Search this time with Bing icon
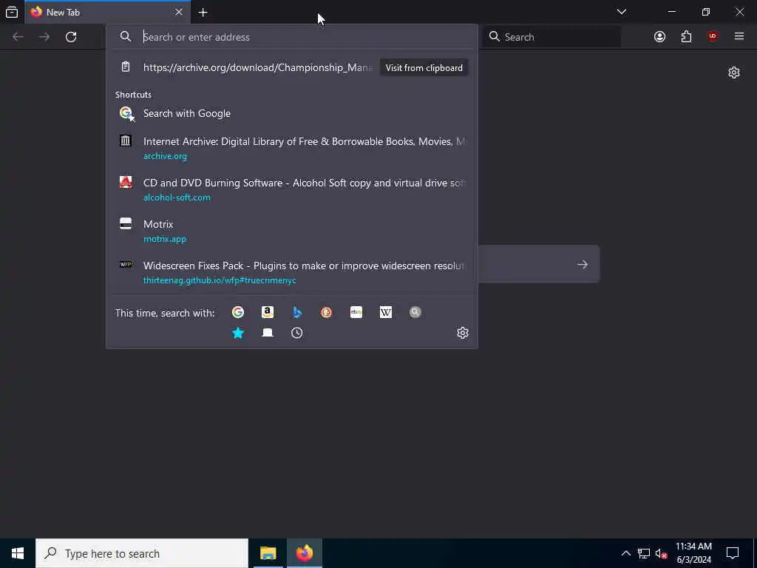This screenshot has width=757, height=568. pyautogui.click(x=297, y=313)
